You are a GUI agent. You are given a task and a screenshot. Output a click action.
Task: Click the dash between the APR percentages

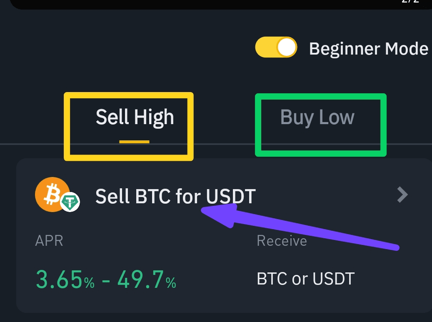[x=106, y=280]
